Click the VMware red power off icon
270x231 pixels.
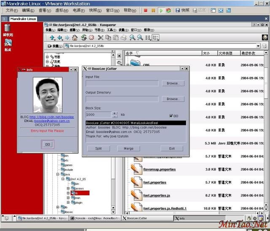point(146,11)
